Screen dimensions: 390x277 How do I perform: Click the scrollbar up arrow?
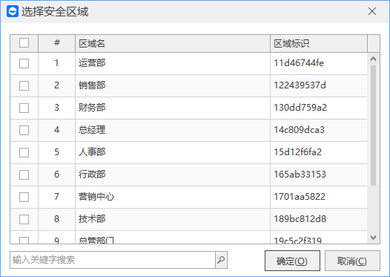[x=373, y=59]
